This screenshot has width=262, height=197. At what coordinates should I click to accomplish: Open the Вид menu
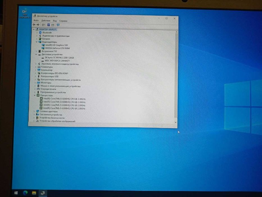[x=55, y=21]
